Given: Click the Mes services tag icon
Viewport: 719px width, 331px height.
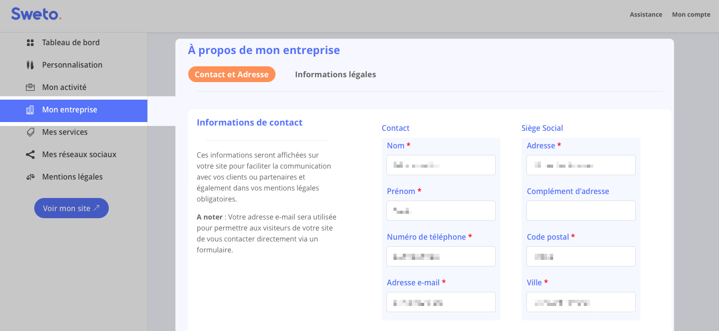Looking at the screenshot, I should [30, 132].
